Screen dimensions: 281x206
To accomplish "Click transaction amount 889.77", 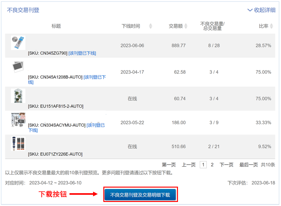I will (x=179, y=46).
